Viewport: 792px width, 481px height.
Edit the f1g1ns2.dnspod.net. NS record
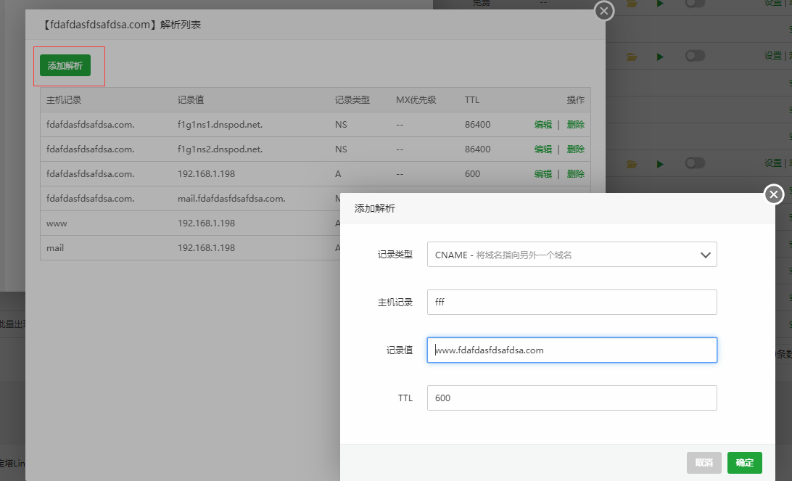543,149
